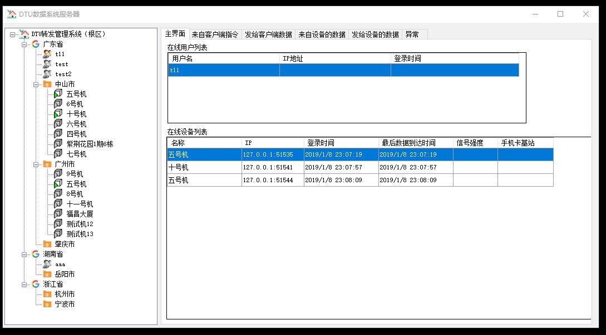Click the device icon beside 6号机

[x=58, y=104]
